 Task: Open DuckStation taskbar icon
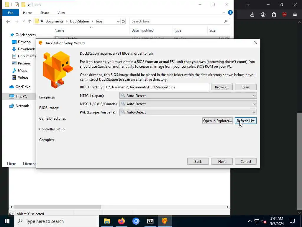tap(165, 221)
